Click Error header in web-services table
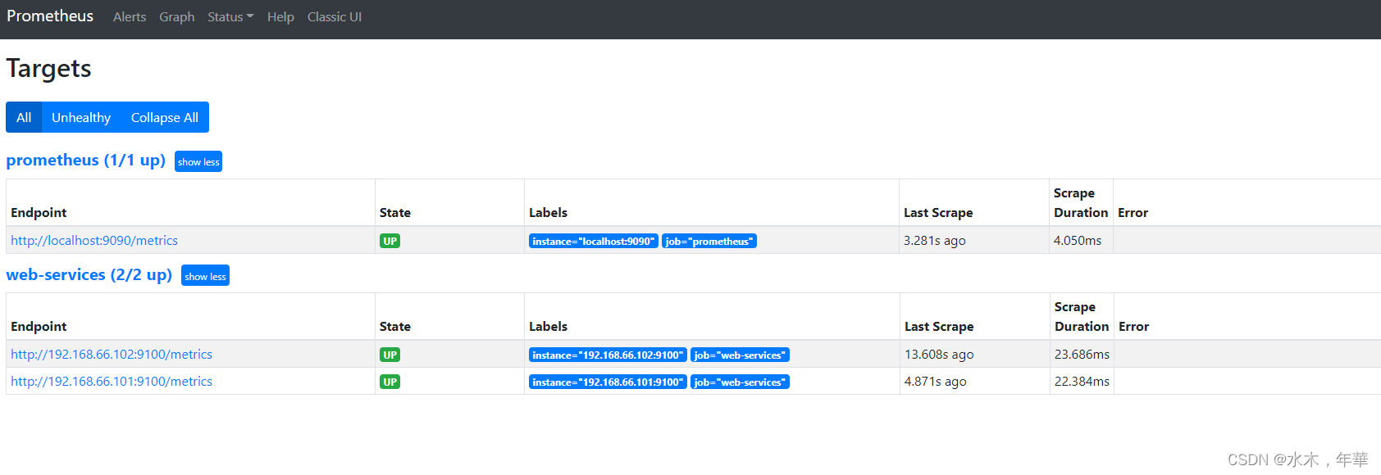Screen dimensions: 1381x475 [x=1133, y=327]
